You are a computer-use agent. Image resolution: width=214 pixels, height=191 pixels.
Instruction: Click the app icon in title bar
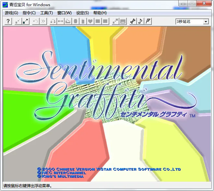(6, 5)
